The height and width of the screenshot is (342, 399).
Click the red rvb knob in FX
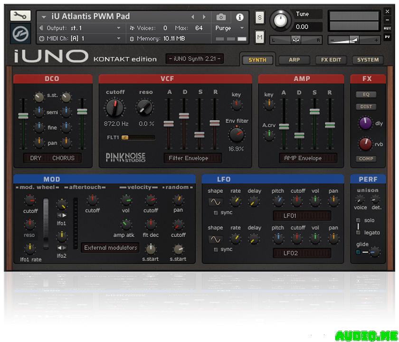[365, 144]
